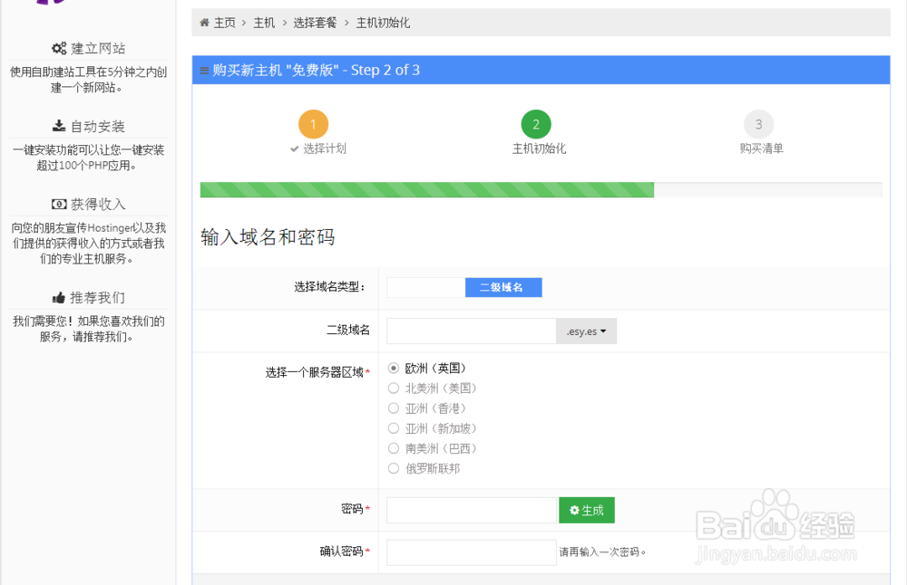
Task: Click the home icon in the breadcrumb bar
Action: tap(203, 23)
